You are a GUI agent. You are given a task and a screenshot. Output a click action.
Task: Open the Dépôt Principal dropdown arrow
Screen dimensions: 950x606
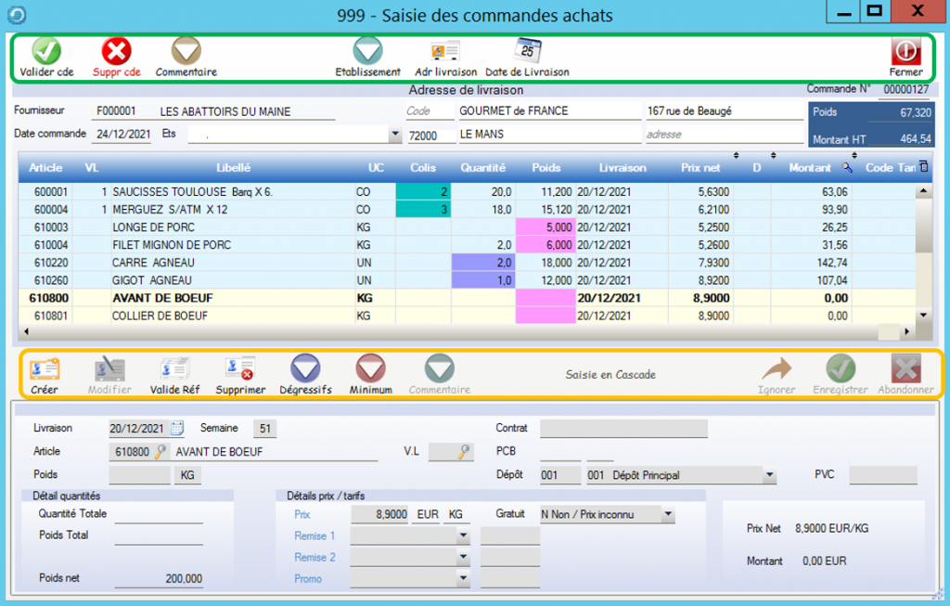[768, 475]
